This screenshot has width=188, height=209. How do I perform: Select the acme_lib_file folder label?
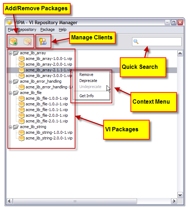31,93
